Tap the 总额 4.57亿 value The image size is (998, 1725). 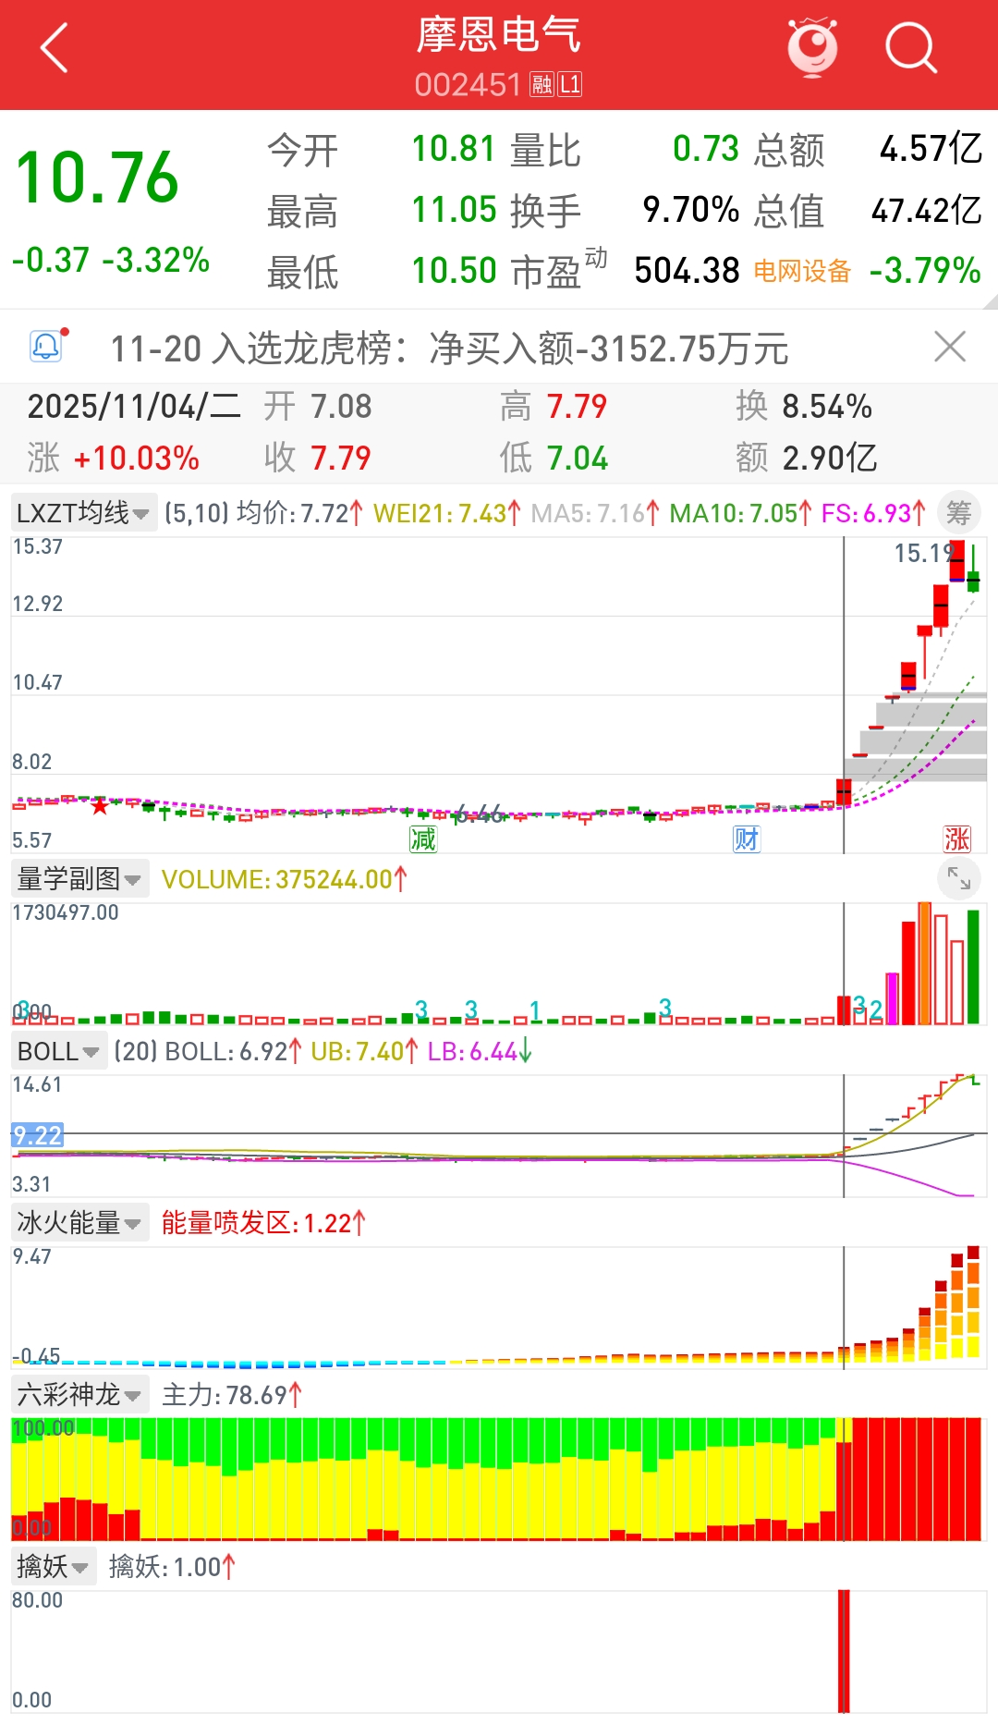(931, 149)
